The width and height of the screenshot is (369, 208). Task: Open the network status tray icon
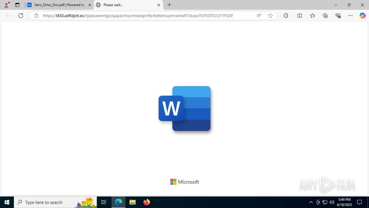(x=325, y=202)
